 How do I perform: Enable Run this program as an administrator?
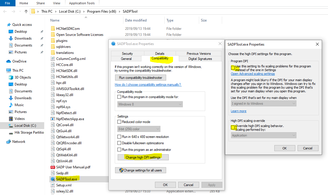click(119, 150)
